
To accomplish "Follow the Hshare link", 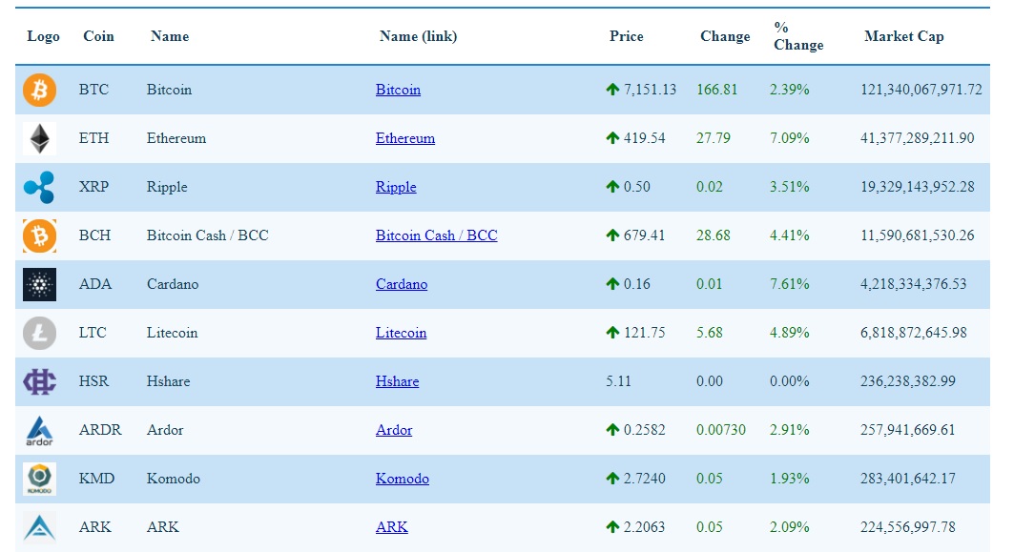I will [397, 381].
